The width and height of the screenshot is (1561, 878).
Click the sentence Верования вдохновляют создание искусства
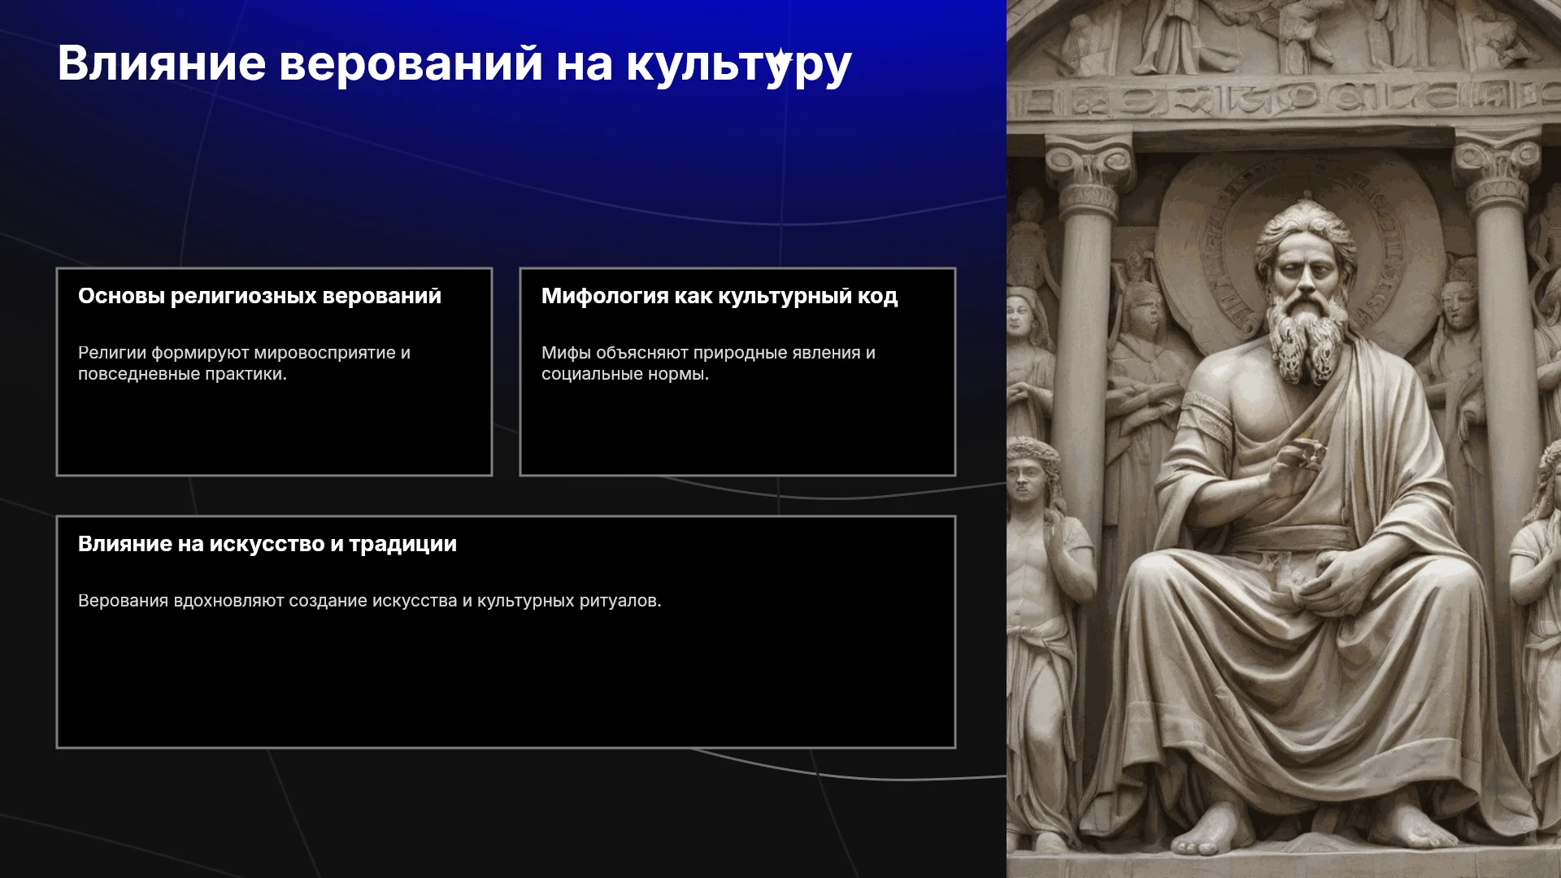click(x=370, y=601)
